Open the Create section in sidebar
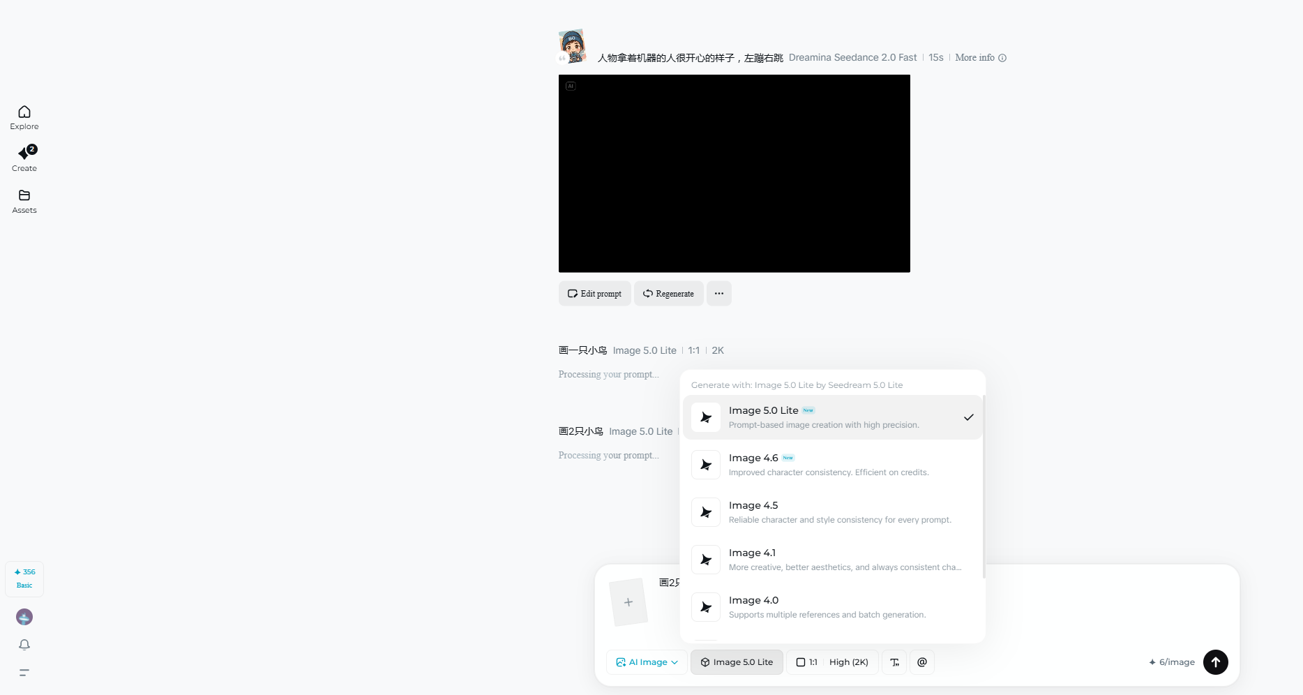This screenshot has width=1303, height=695. (x=24, y=158)
